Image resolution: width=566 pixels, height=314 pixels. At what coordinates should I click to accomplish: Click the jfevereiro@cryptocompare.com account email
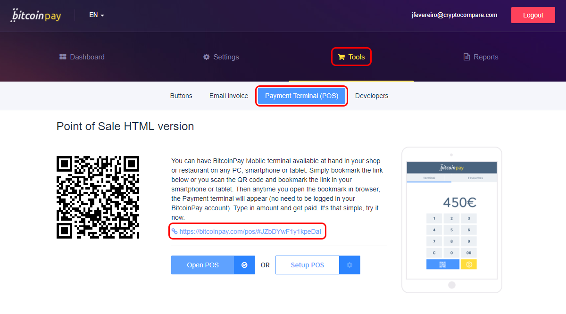click(454, 15)
